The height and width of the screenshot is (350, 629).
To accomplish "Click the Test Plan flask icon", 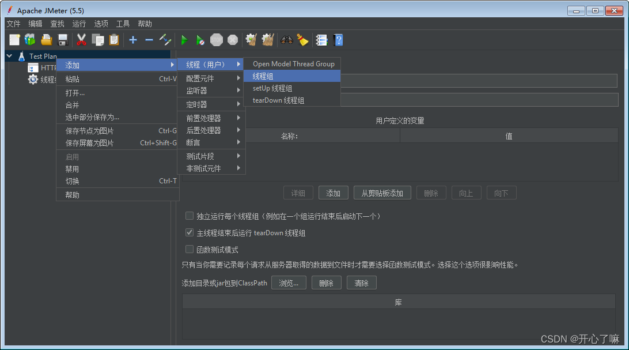I will click(x=22, y=56).
